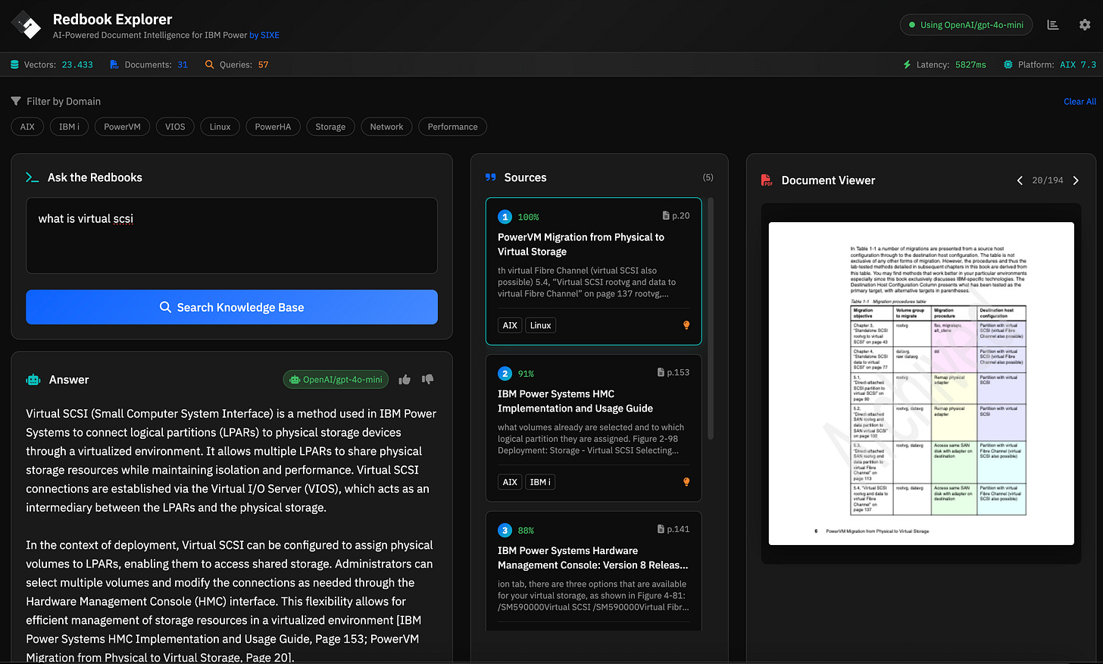The image size is (1103, 664).
Task: Click the 91% relevance score
Action: [526, 374]
